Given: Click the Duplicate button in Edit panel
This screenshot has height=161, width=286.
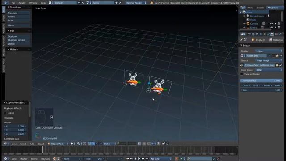Looking at the screenshot, I should (x=18, y=36).
